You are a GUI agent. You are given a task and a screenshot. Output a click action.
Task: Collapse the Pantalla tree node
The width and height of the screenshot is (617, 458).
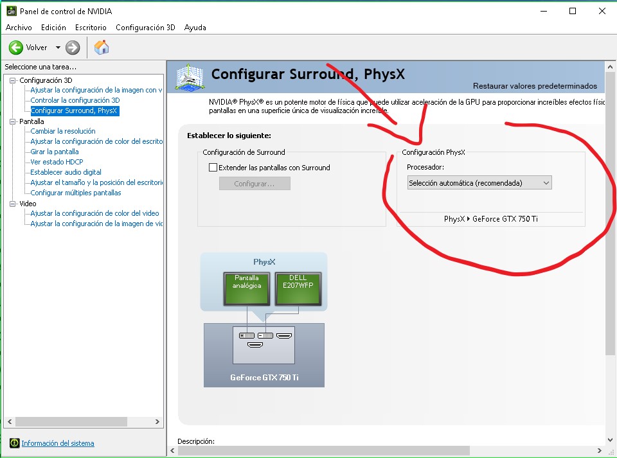point(13,121)
